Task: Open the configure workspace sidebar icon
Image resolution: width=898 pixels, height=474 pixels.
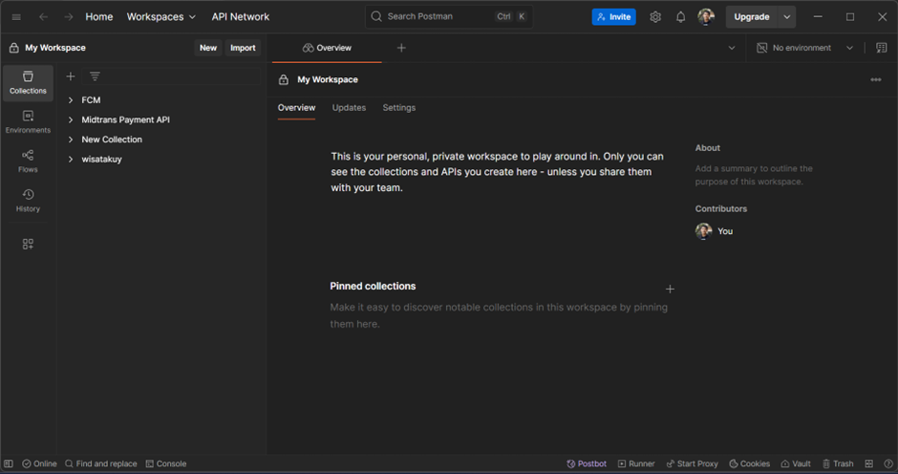Action: (x=28, y=244)
